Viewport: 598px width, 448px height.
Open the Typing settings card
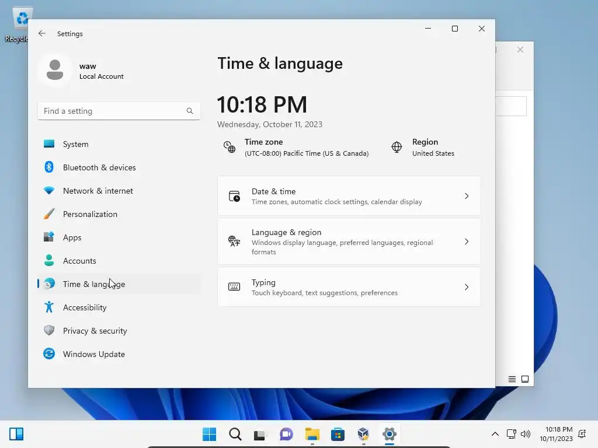pos(349,287)
